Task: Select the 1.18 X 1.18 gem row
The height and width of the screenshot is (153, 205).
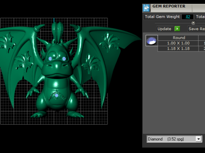Action: click(x=178, y=48)
